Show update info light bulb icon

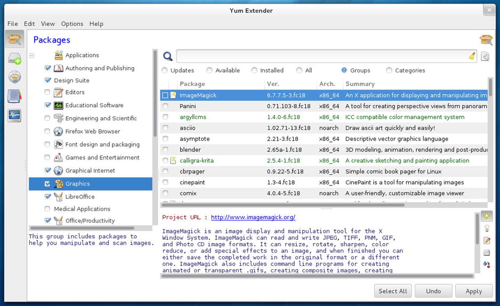[487, 228]
